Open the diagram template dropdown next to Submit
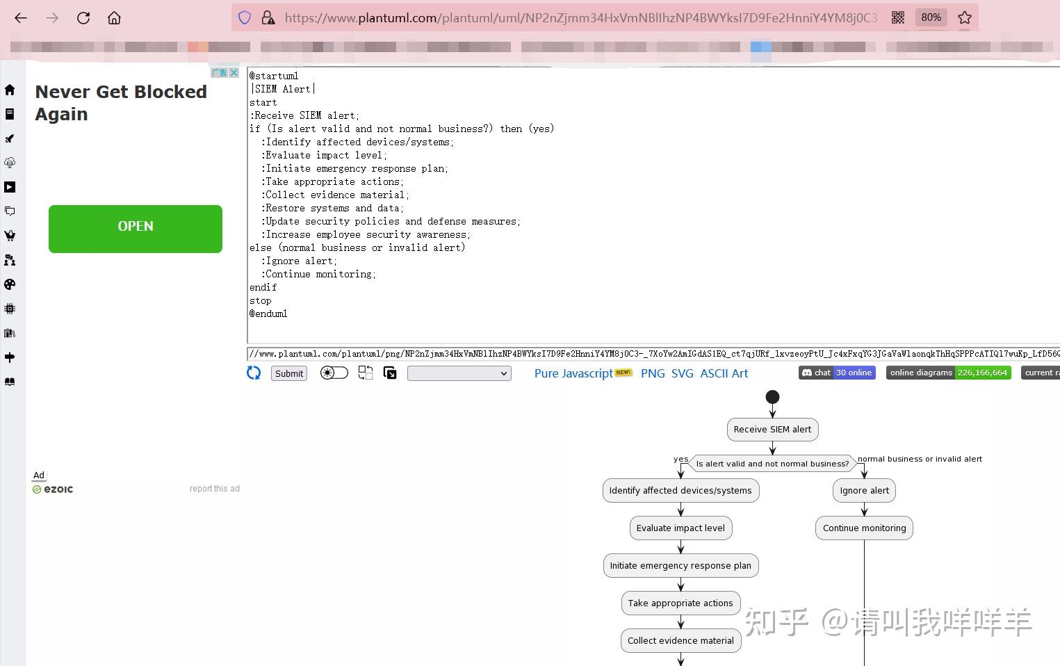 (459, 373)
